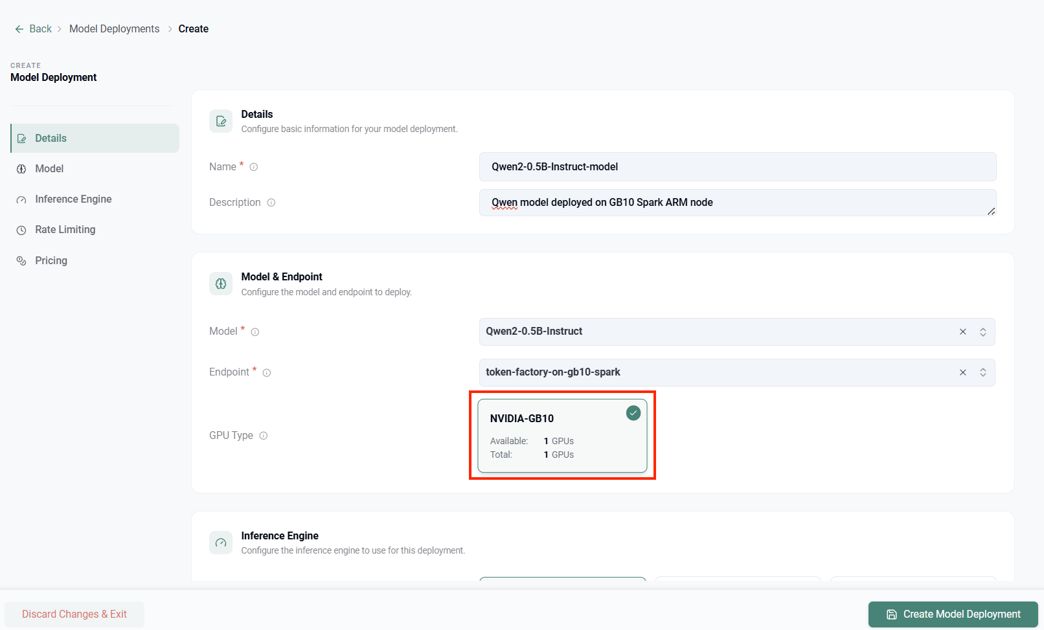This screenshot has width=1044, height=630.
Task: Open the Model combo box
Action: [x=737, y=332]
